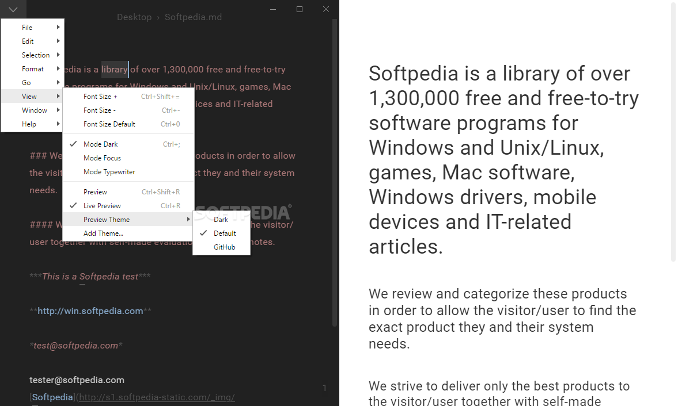The width and height of the screenshot is (678, 406).
Task: Click the Softpedia markdown link label
Action: click(52, 397)
